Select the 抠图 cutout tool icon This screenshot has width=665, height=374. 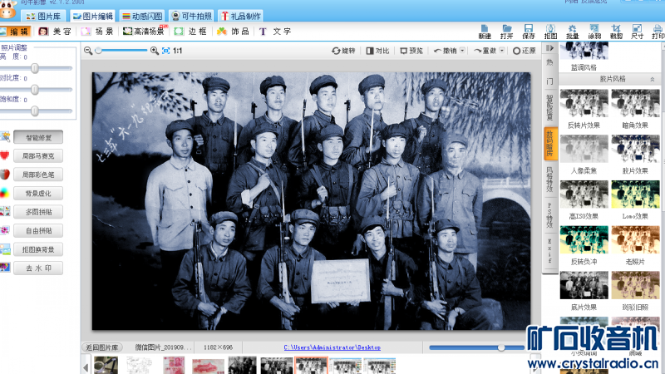click(550, 32)
